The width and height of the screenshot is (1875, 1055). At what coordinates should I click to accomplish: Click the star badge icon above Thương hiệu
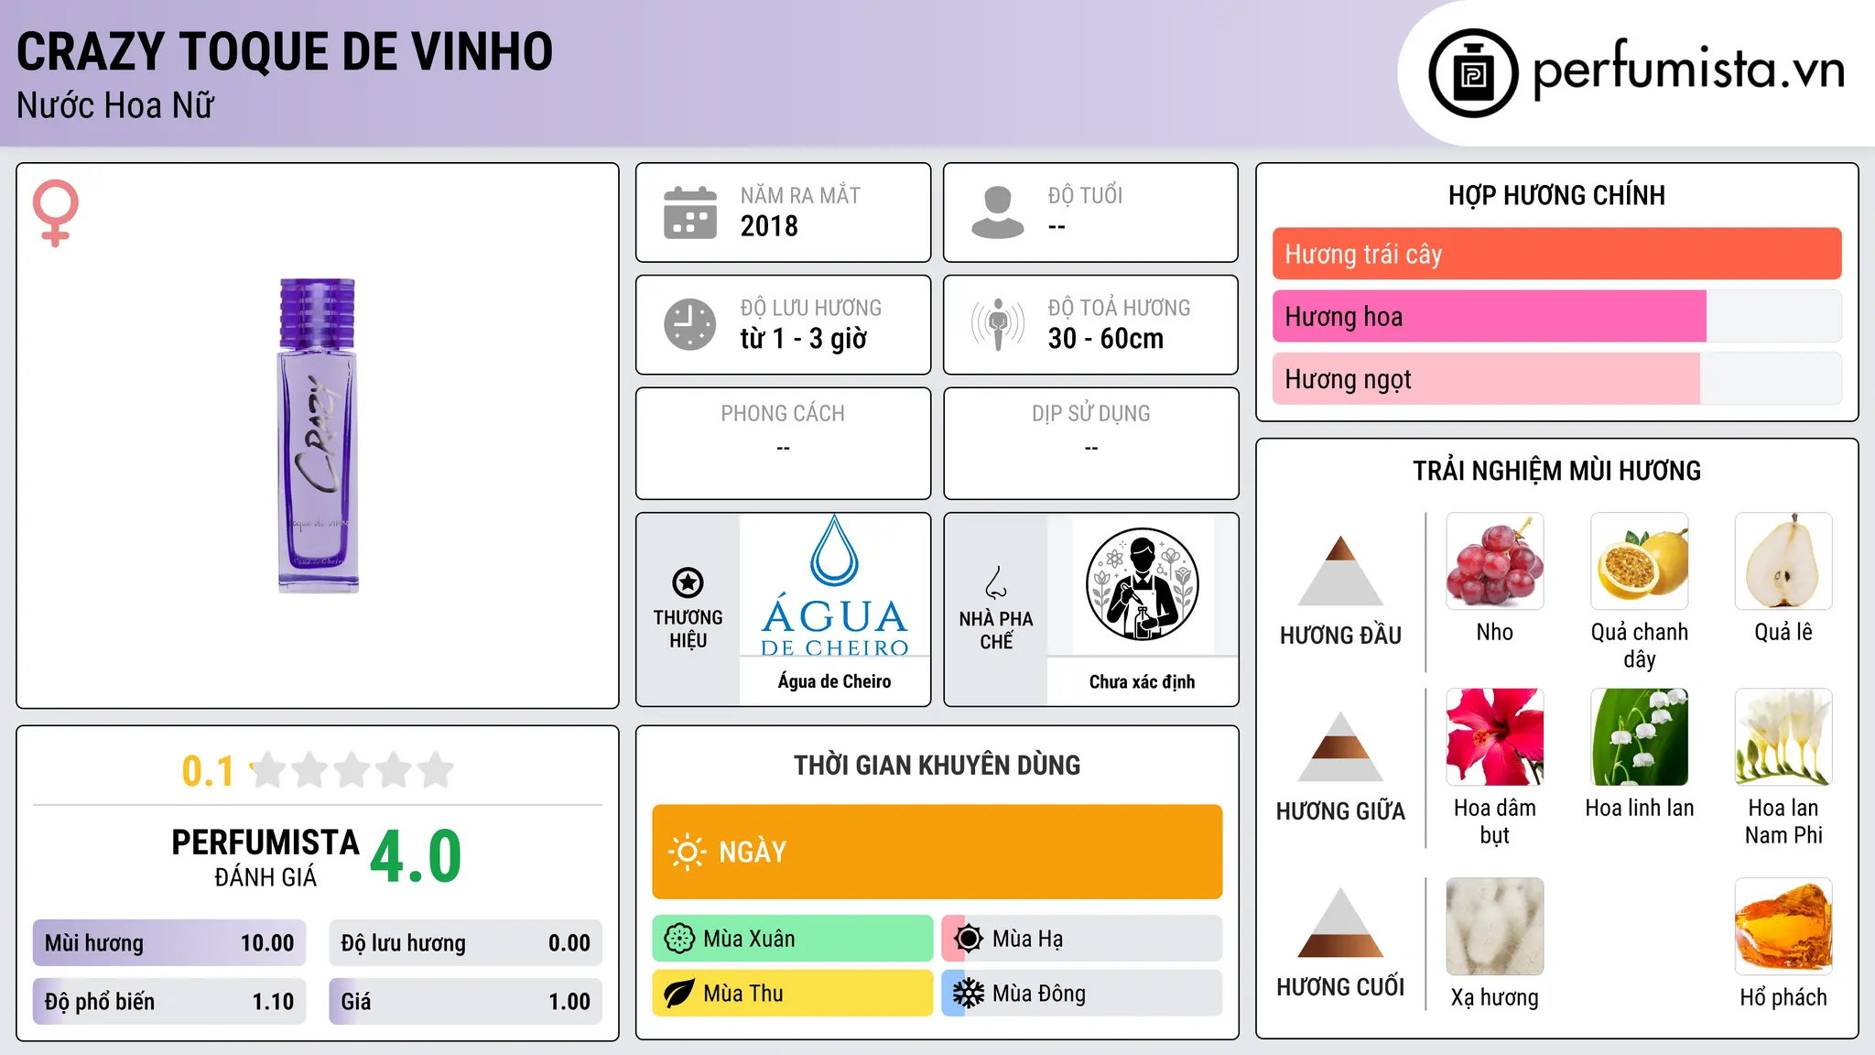pos(688,582)
